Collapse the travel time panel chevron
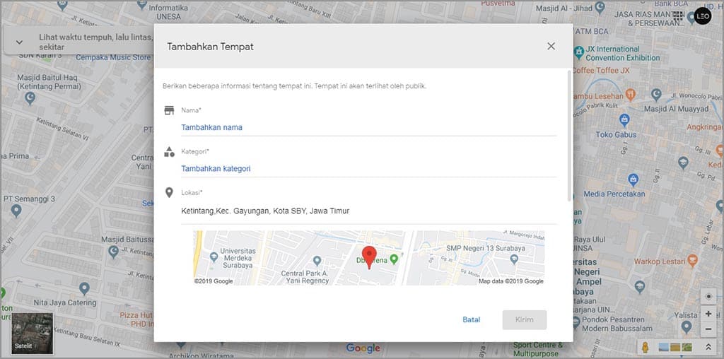724x359 pixels. tap(19, 42)
